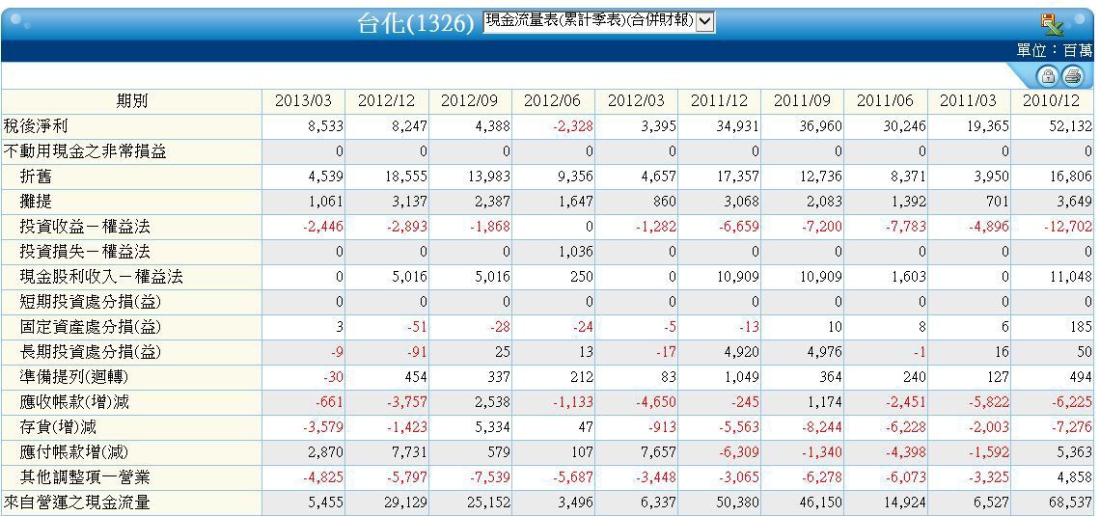The image size is (1100, 516).
Task: Click the 其他調整項-營業 row label
Action: (x=85, y=477)
